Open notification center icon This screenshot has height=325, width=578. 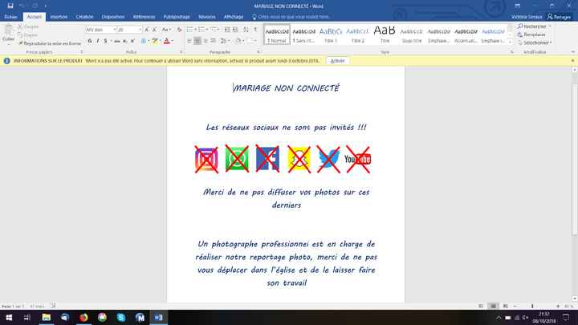point(566,317)
